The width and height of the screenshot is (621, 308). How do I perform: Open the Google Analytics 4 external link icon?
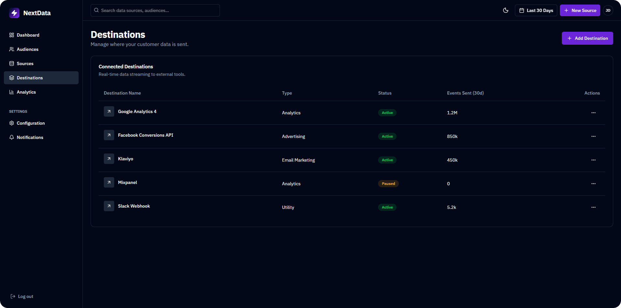point(109,111)
